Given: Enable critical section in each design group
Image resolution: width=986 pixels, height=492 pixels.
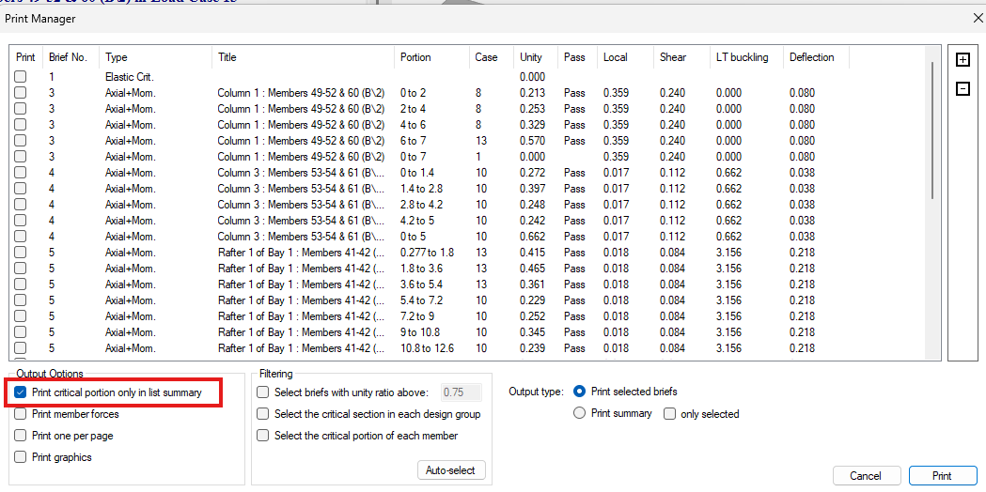Looking at the screenshot, I should [x=263, y=414].
